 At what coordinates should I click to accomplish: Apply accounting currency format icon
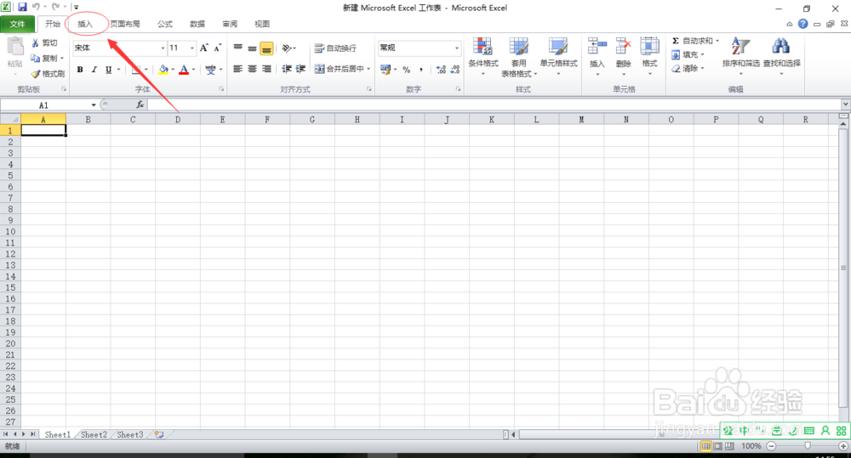[386, 70]
